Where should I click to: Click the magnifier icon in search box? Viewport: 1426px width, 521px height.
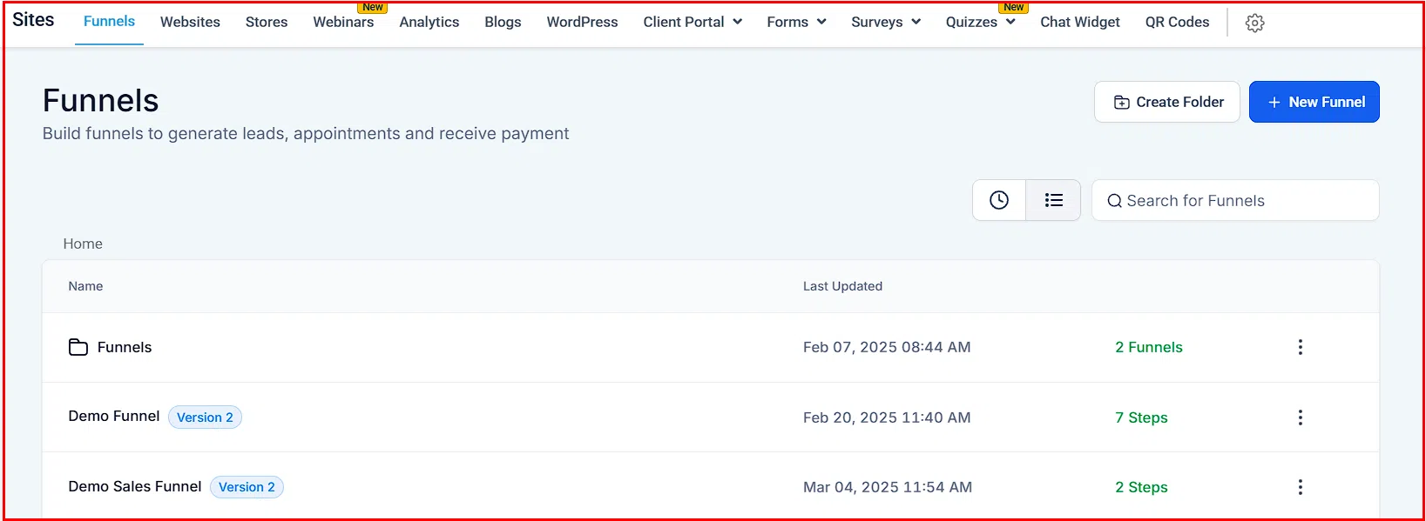pos(1114,201)
